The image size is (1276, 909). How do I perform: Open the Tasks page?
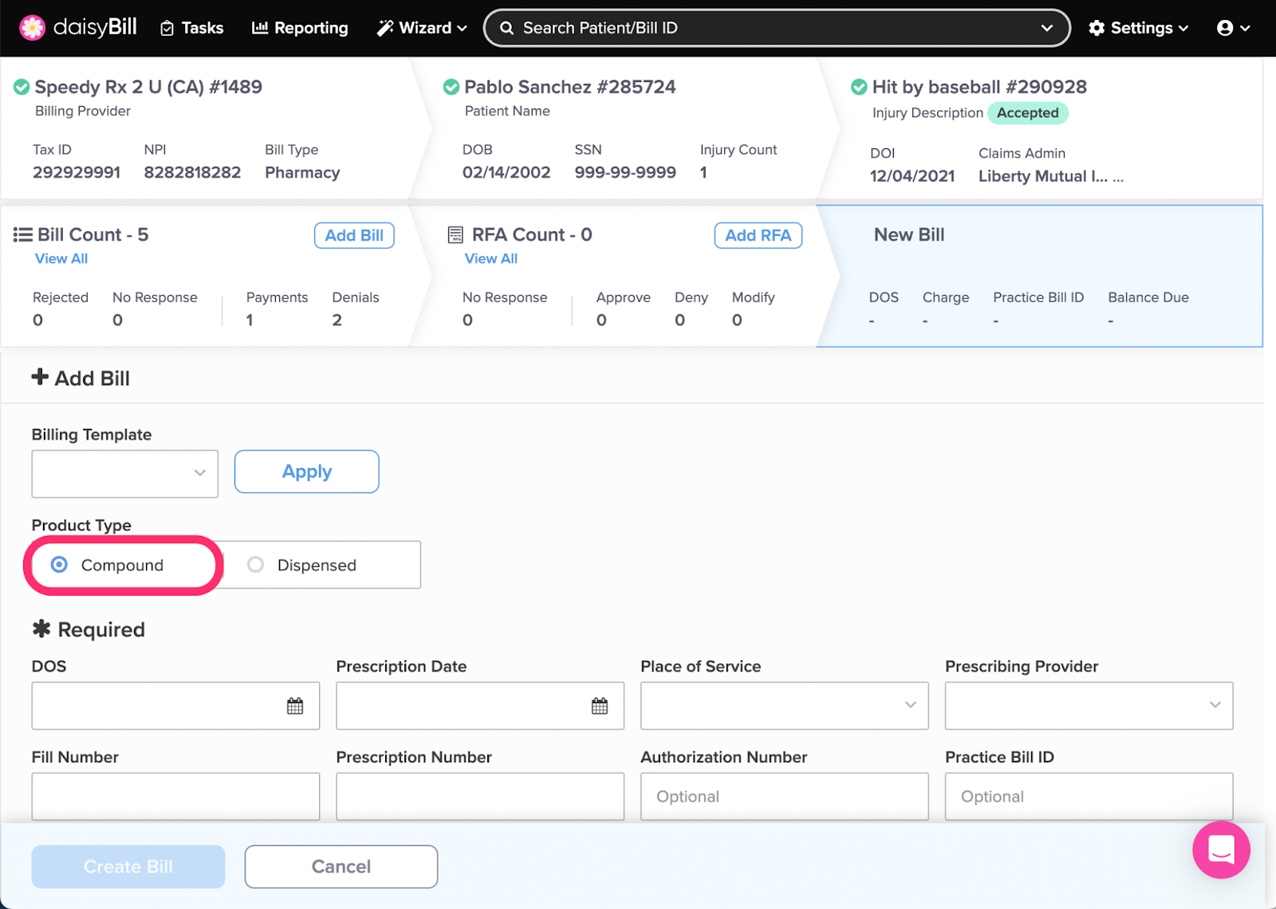pos(192,28)
